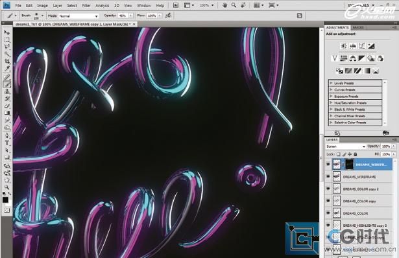Viewport: 399px width, 258px height.
Task: Enable airbrush option in options bar
Action: click(168, 16)
